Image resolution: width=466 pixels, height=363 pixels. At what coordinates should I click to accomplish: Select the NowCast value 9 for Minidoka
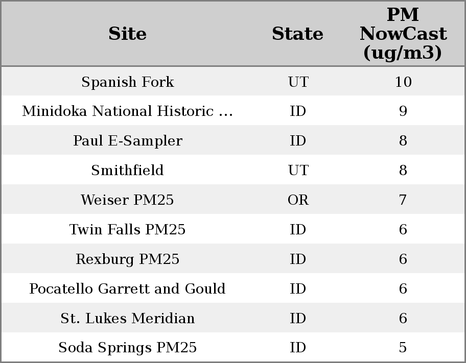coord(403,111)
